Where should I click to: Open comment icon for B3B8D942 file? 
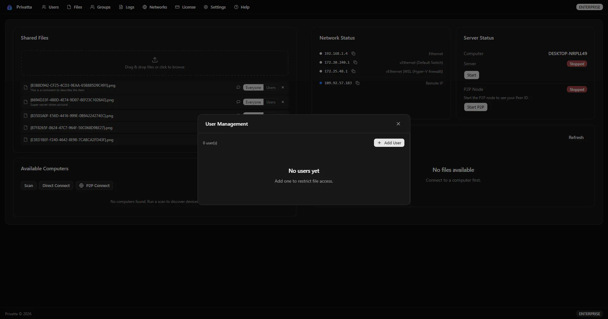pyautogui.click(x=238, y=87)
